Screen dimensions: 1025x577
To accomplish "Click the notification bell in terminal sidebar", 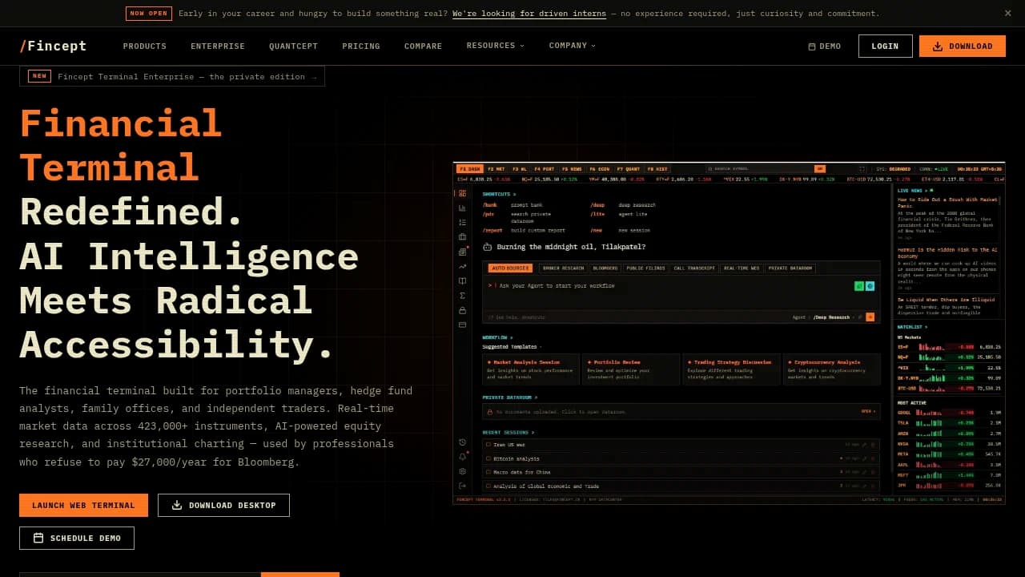I will 462,457.
